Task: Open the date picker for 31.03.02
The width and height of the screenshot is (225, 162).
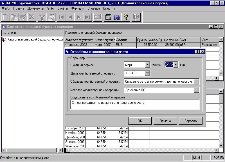Action: [x=147, y=73]
